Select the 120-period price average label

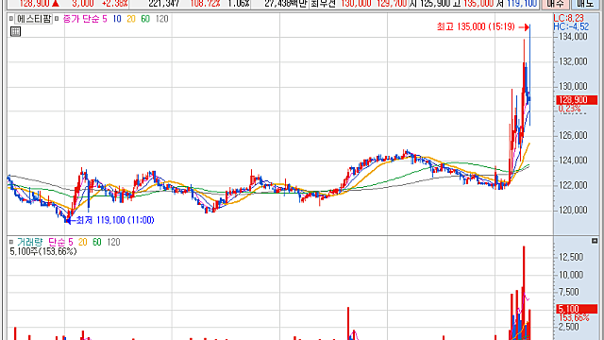161,19
